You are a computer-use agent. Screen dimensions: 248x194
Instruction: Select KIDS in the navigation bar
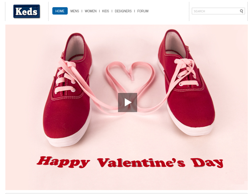[105, 11]
